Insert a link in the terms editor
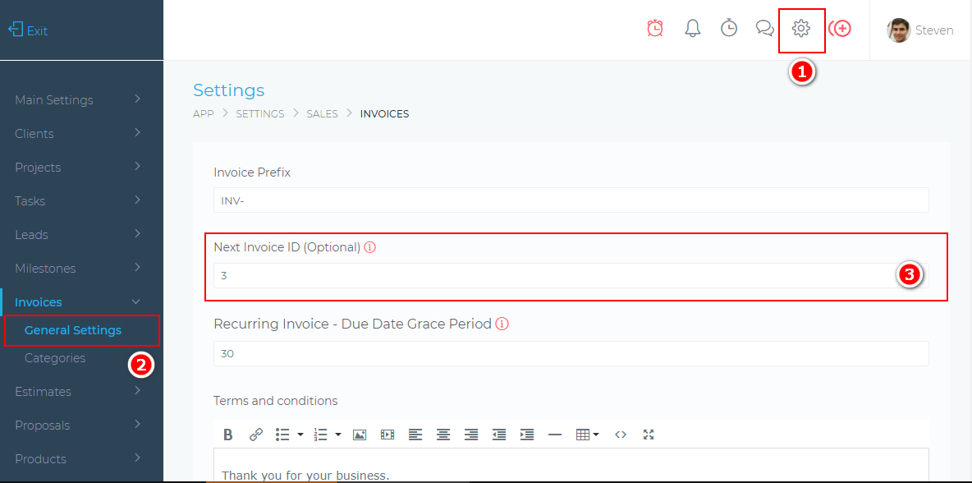Screen dimensions: 972x483 pos(256,435)
